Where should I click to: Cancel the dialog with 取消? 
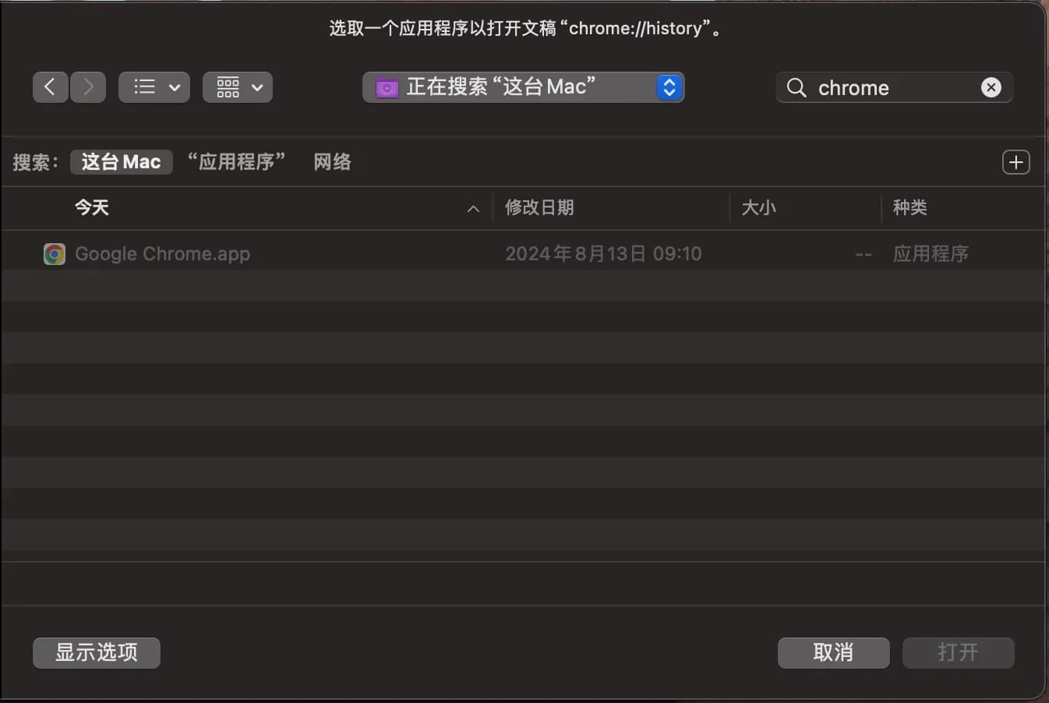point(833,652)
